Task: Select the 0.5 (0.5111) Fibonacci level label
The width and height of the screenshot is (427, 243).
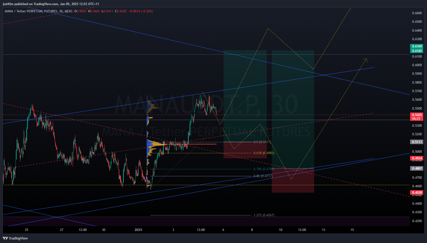Action: 262,142
